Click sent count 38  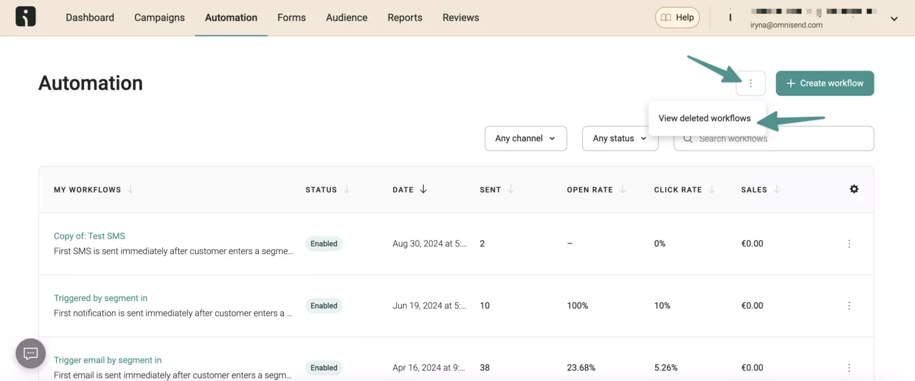[485, 368]
